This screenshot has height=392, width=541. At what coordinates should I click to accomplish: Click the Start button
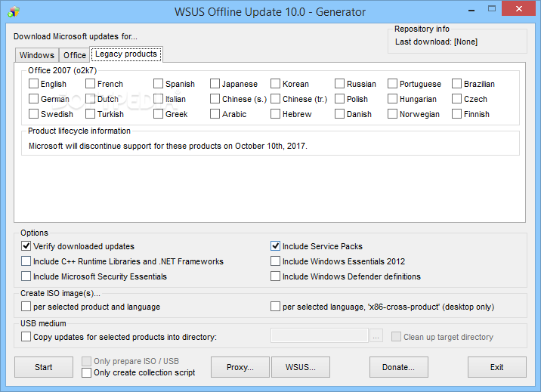click(x=44, y=367)
